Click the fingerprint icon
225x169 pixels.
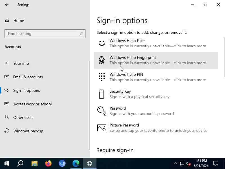point(102,60)
